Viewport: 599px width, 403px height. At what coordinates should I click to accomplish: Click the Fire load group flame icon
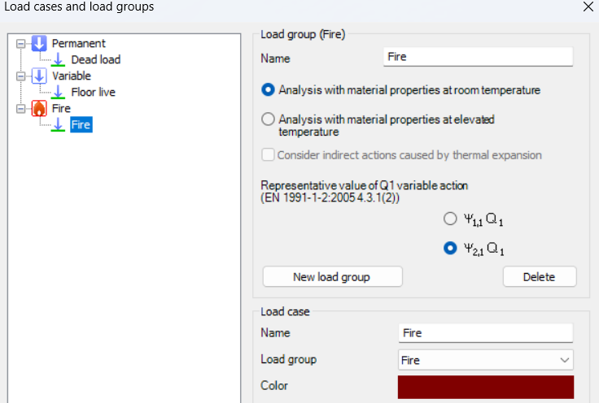pyautogui.click(x=39, y=108)
